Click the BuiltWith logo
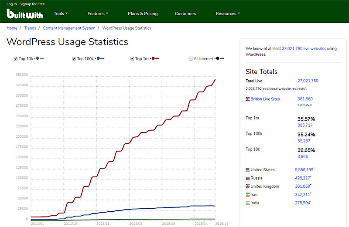This screenshot has width=349, height=227. (25, 14)
